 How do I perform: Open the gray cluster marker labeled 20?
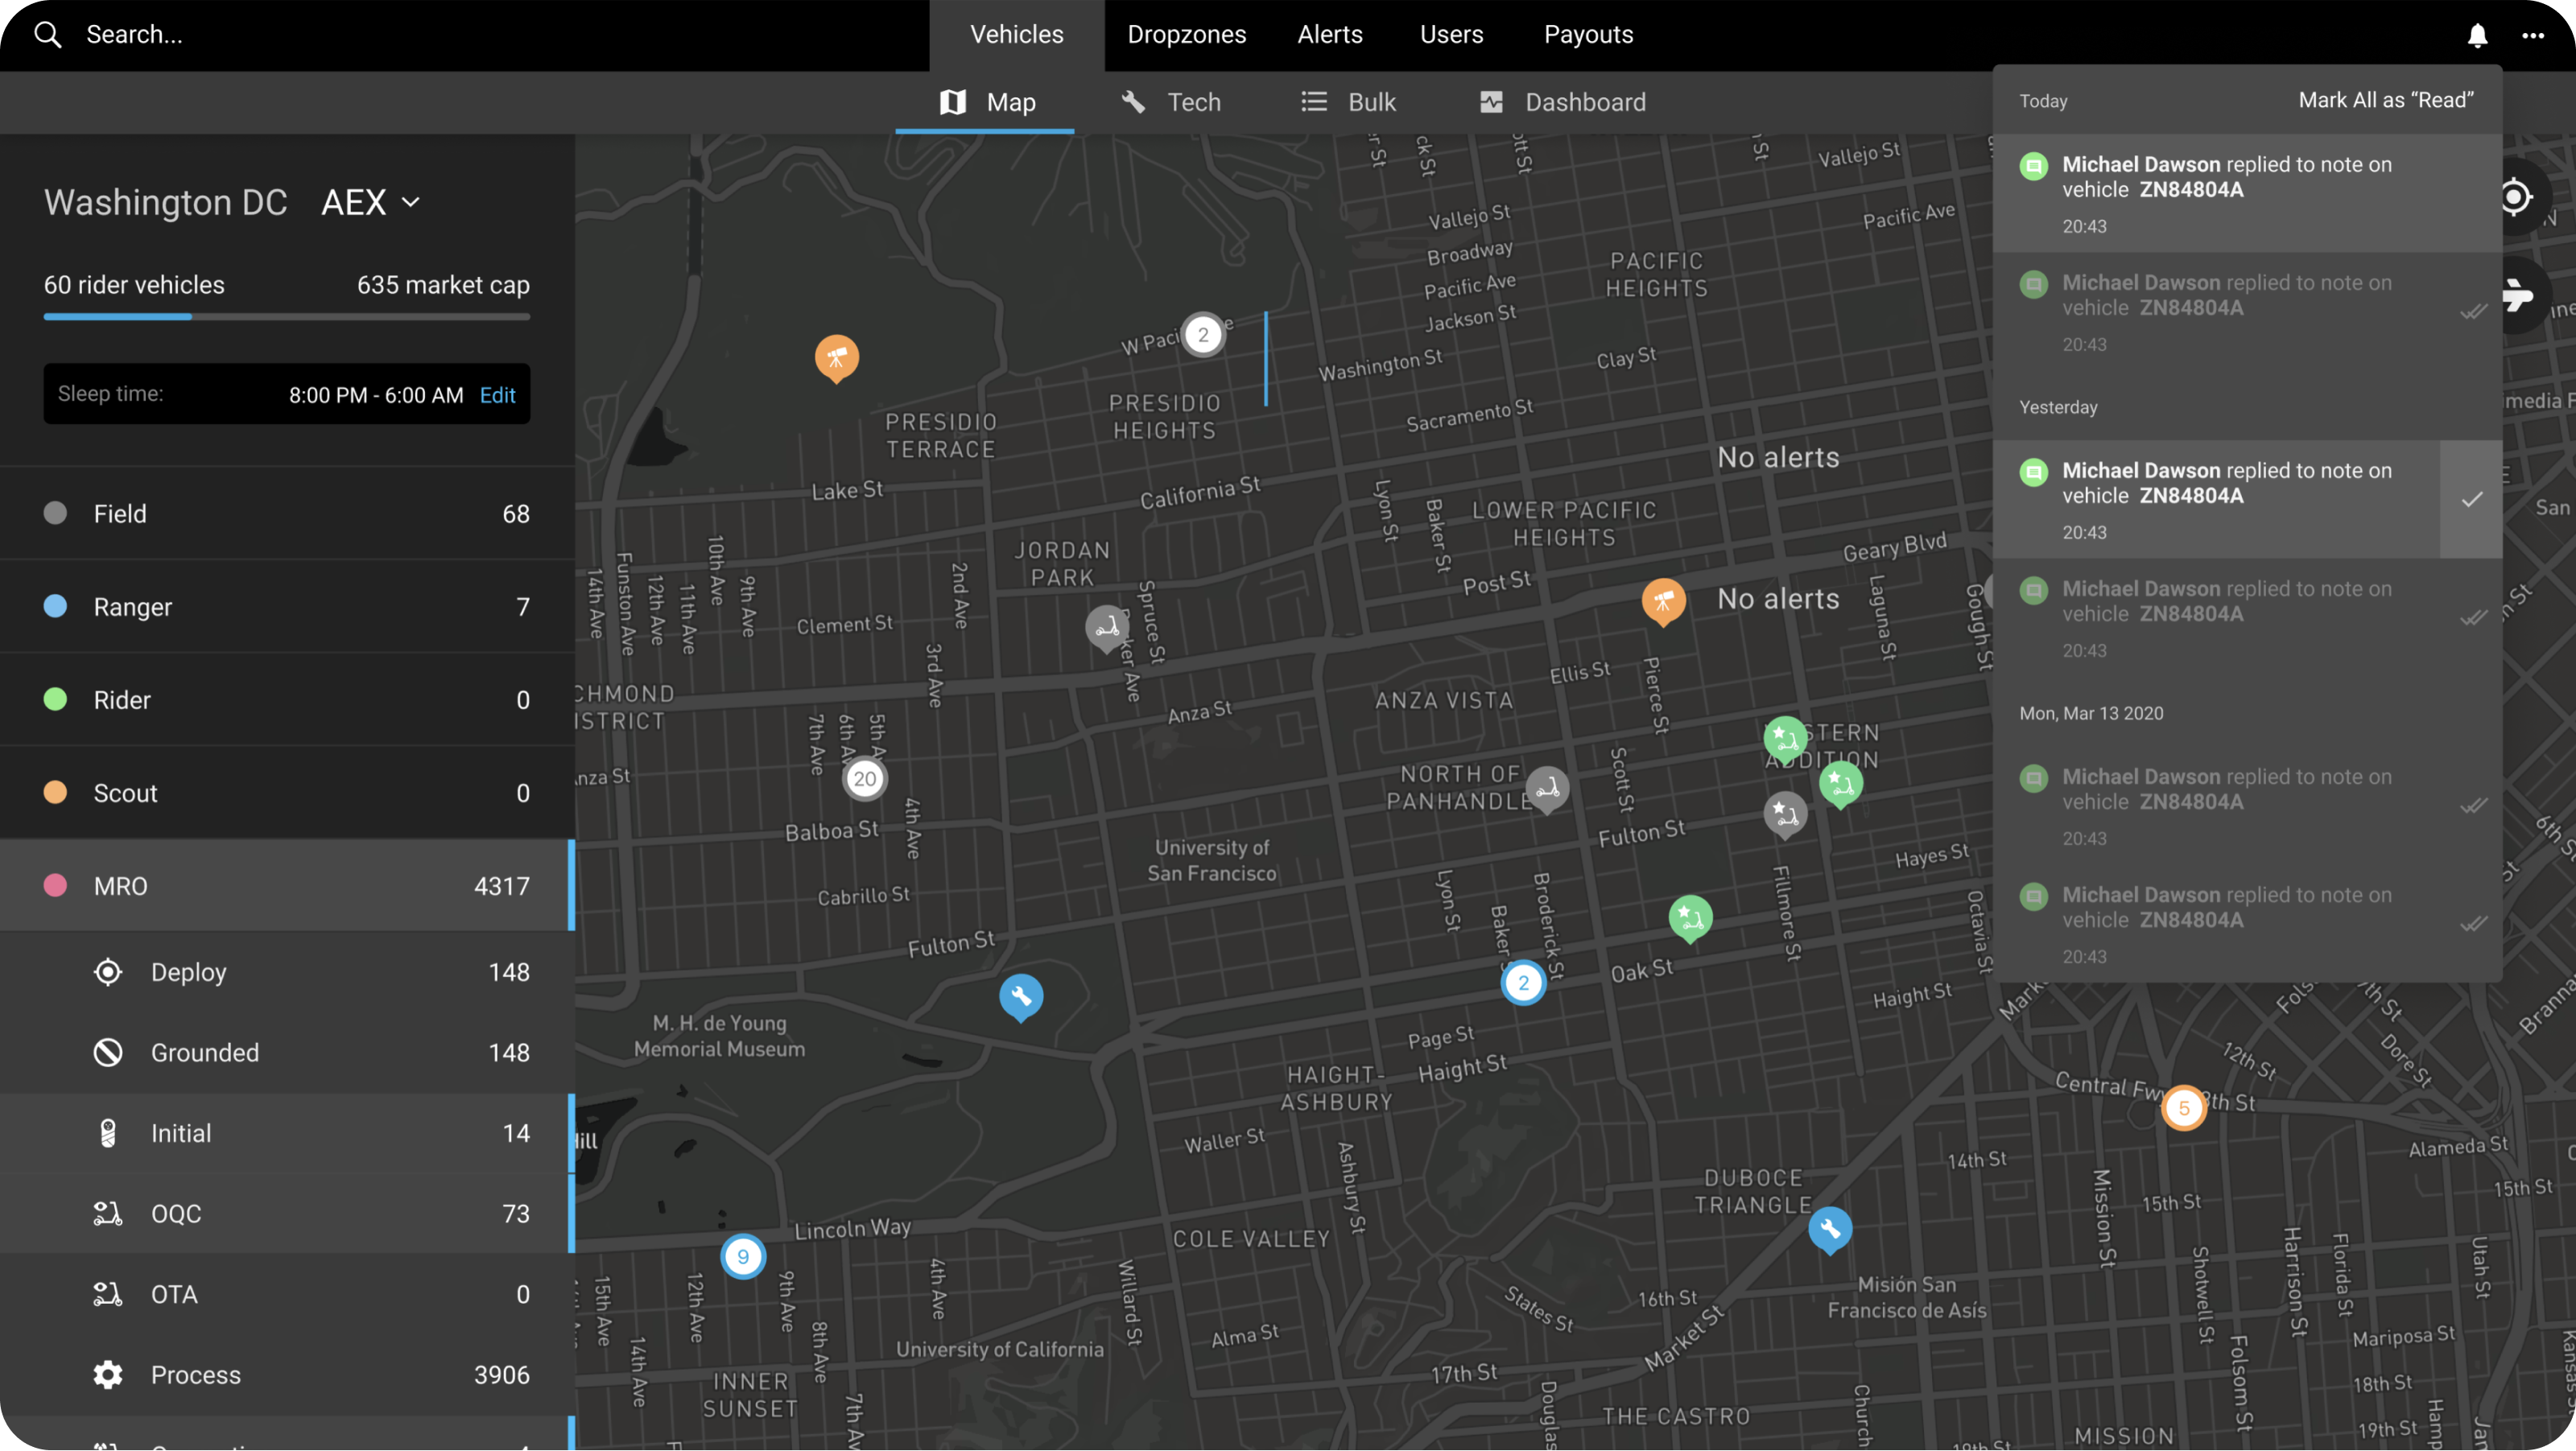click(865, 779)
